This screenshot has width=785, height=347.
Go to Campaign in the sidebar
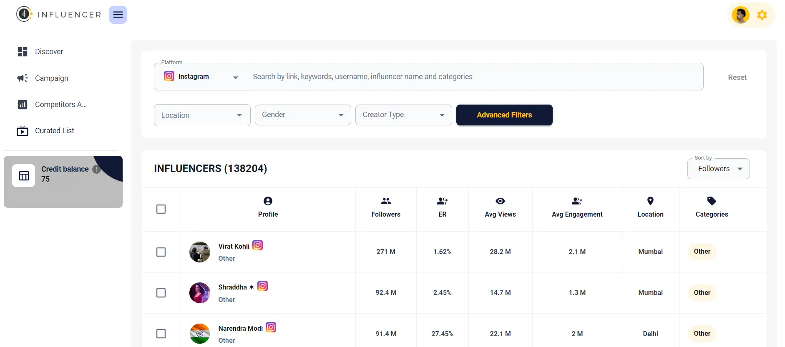51,78
